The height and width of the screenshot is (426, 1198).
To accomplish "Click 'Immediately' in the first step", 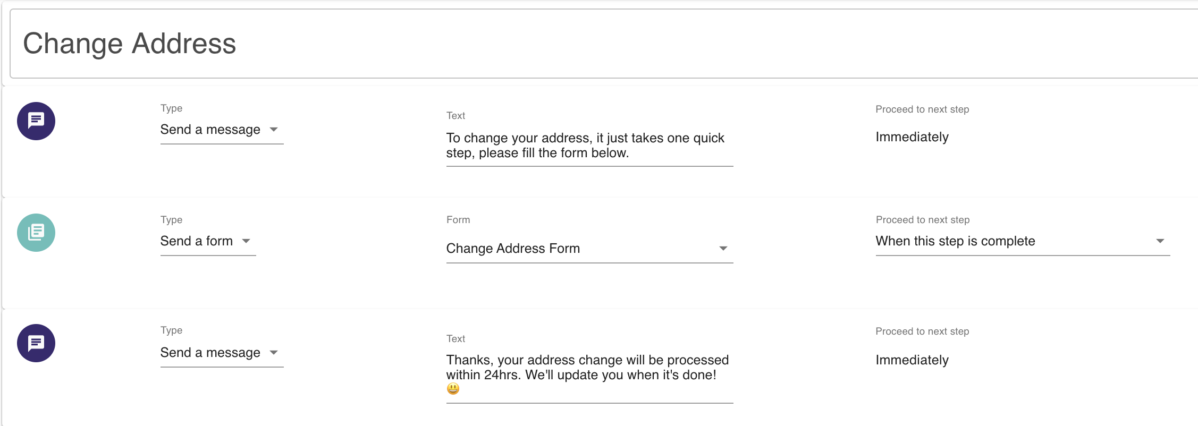I will coord(912,137).
